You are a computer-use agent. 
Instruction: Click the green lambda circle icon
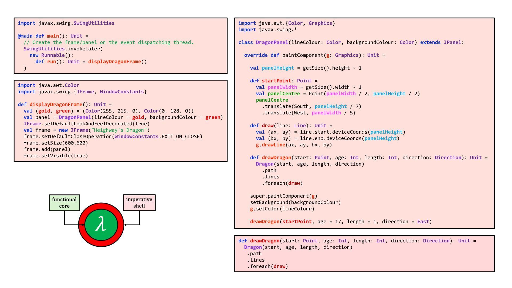pos(101,225)
